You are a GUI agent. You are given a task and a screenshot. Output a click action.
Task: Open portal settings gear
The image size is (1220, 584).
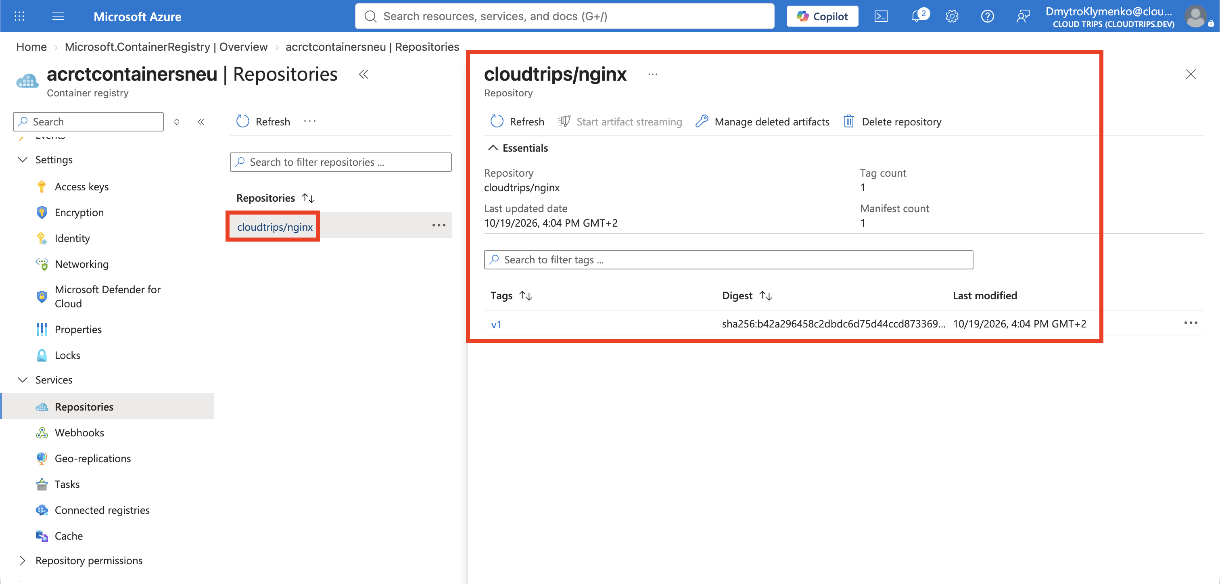(952, 16)
